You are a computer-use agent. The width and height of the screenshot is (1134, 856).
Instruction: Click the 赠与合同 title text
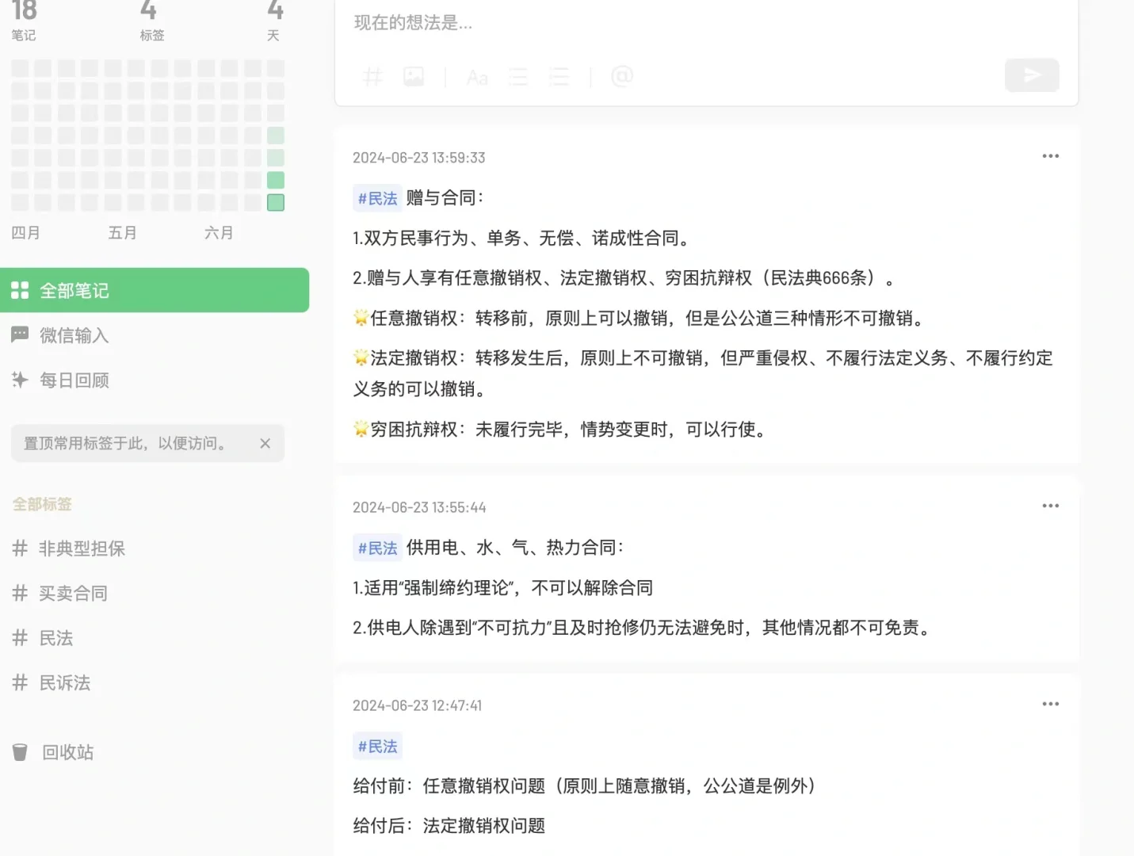(445, 198)
